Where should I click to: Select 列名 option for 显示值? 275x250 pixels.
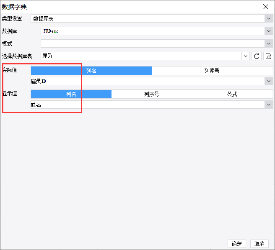point(71,94)
